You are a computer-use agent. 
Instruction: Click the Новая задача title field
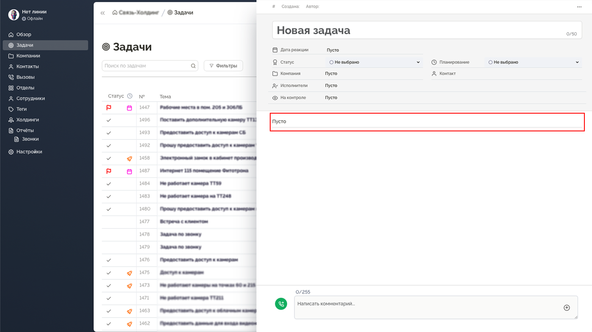(x=313, y=30)
